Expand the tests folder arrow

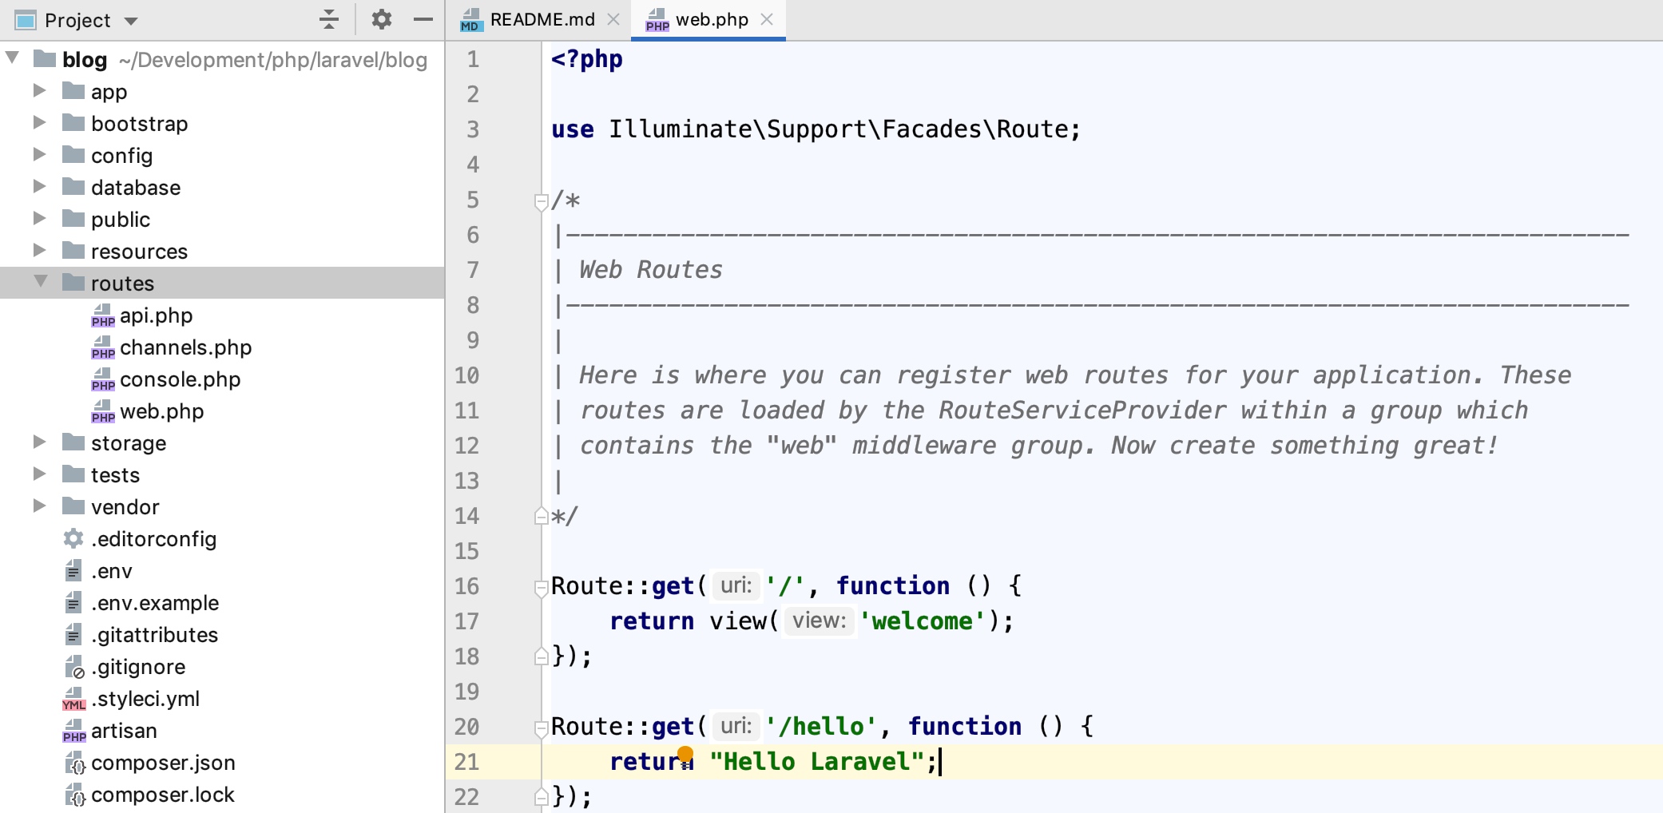tap(39, 474)
